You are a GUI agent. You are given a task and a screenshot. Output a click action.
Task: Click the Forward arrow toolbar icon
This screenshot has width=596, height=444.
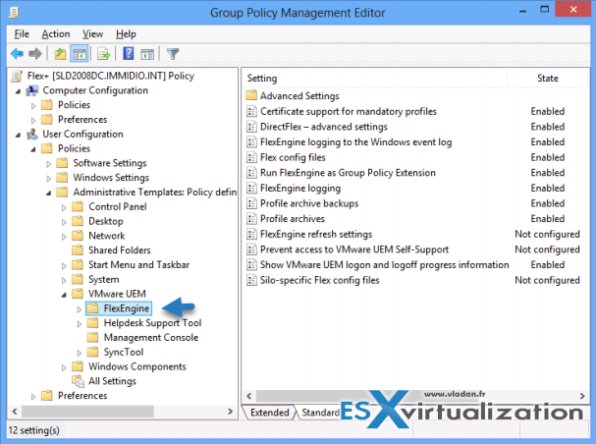[x=35, y=54]
